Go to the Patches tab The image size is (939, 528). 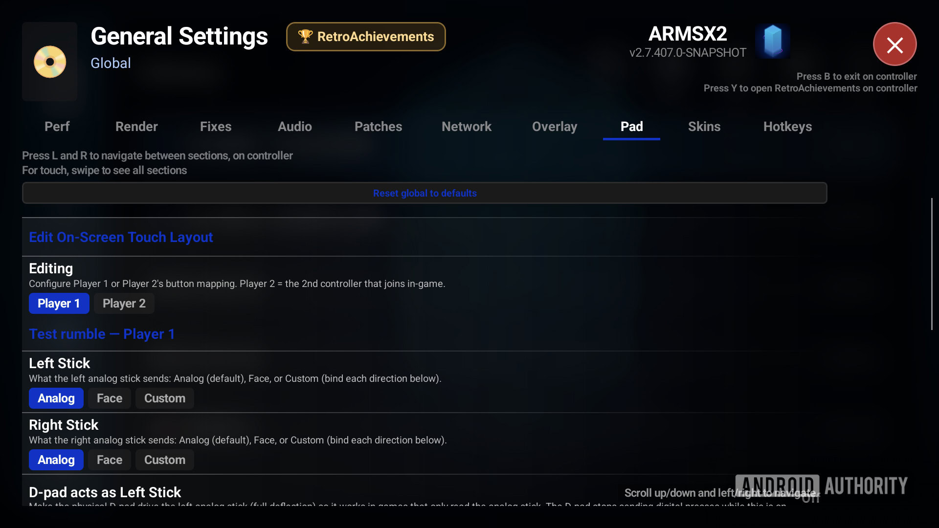(378, 127)
